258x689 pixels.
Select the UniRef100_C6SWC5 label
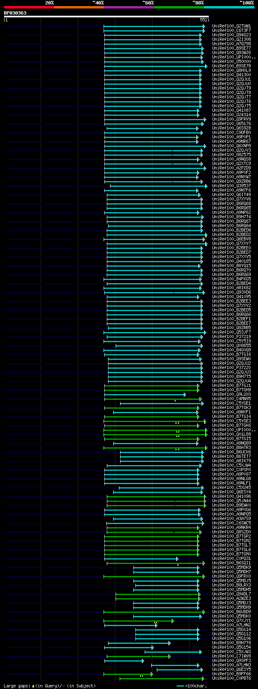231,523
